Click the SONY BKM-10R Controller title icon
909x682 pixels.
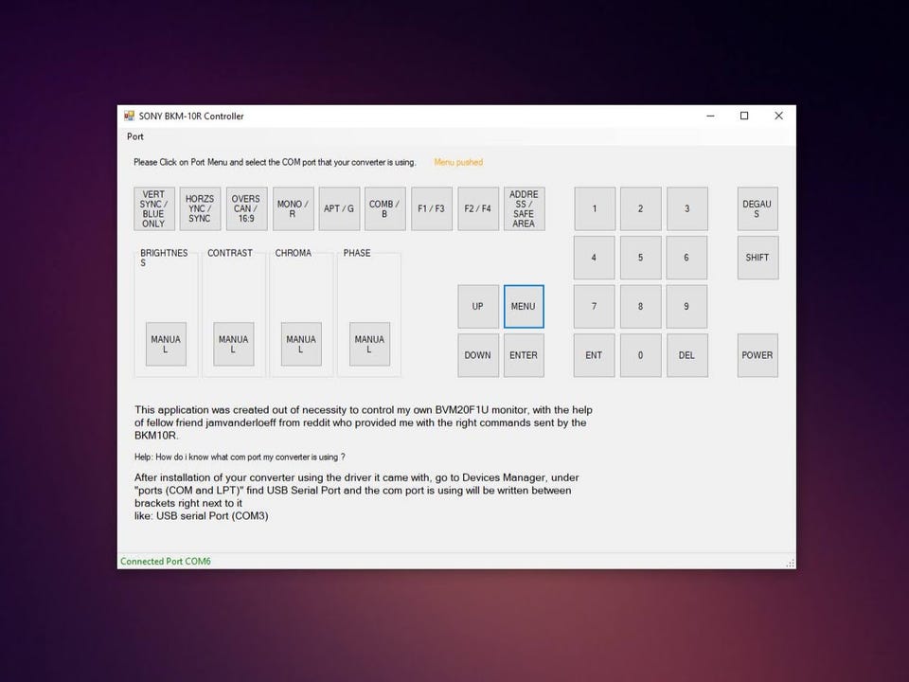(x=130, y=116)
